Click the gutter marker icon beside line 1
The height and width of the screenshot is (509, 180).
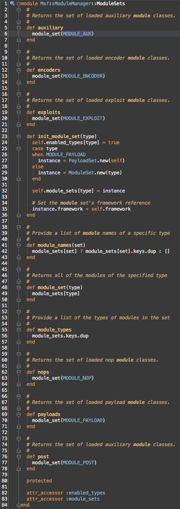click(x=12, y=4)
